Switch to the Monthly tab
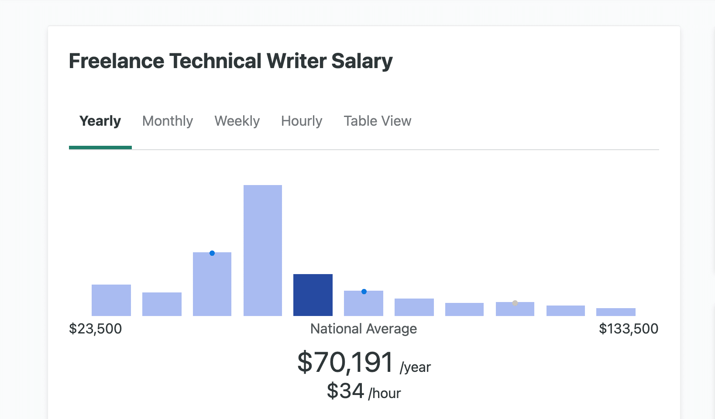The width and height of the screenshot is (715, 419). pos(167,121)
